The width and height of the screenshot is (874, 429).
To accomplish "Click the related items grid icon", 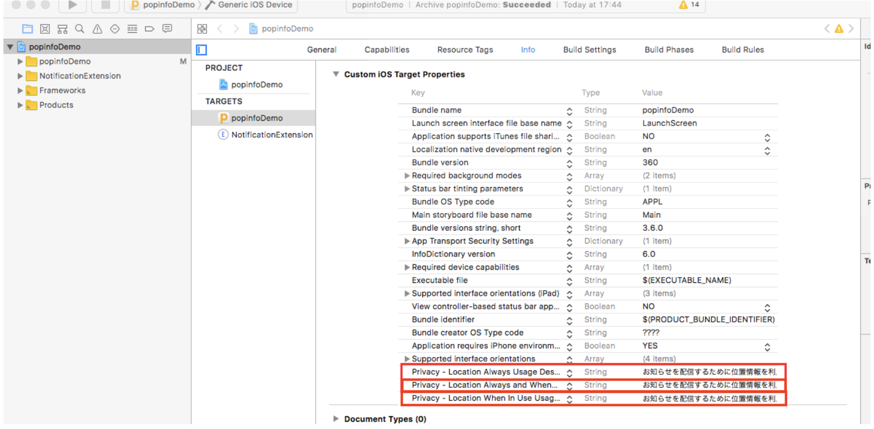I will (202, 29).
